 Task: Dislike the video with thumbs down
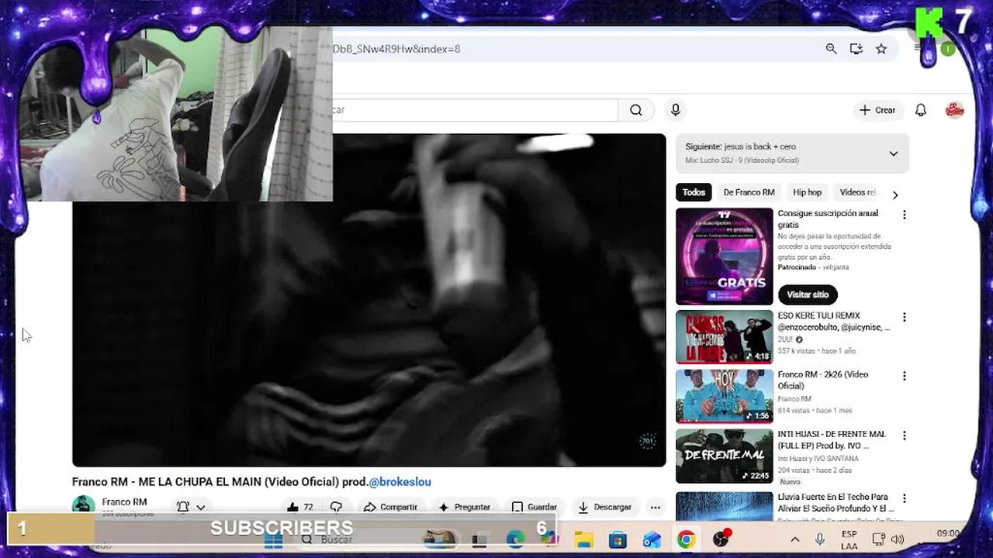click(336, 507)
